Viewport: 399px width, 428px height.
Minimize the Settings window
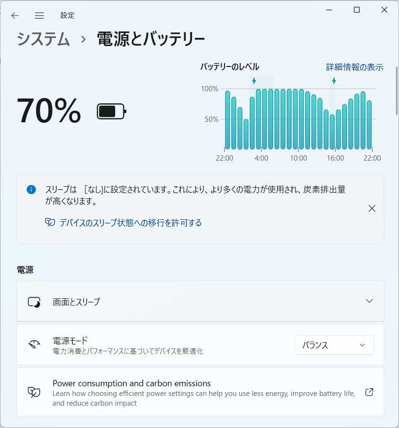pyautogui.click(x=329, y=10)
